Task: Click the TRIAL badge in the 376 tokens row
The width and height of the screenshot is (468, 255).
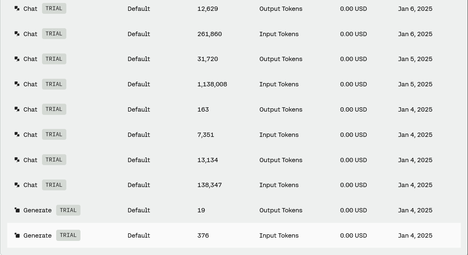Action: pyautogui.click(x=68, y=235)
